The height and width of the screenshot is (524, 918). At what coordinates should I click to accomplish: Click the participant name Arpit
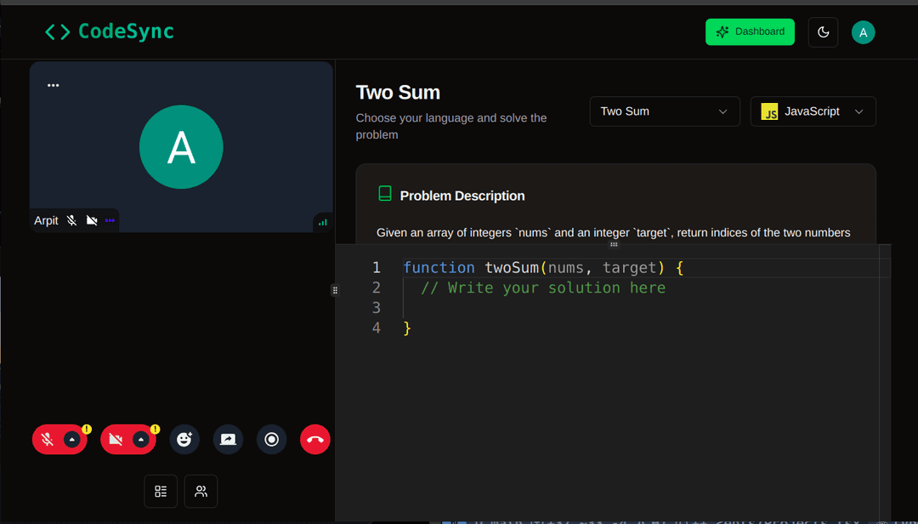click(46, 220)
